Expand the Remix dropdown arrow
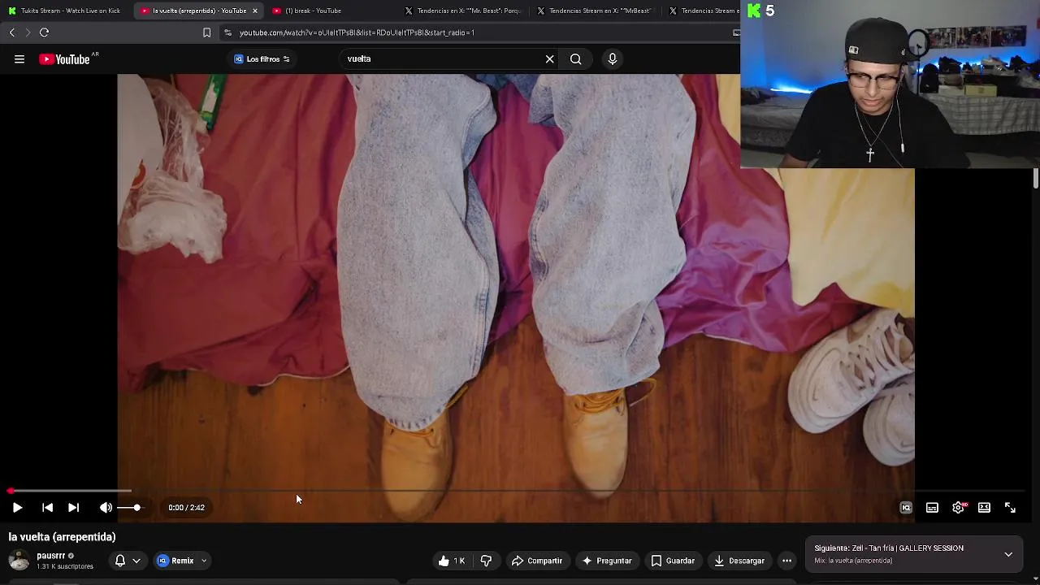The image size is (1040, 585). tap(204, 561)
